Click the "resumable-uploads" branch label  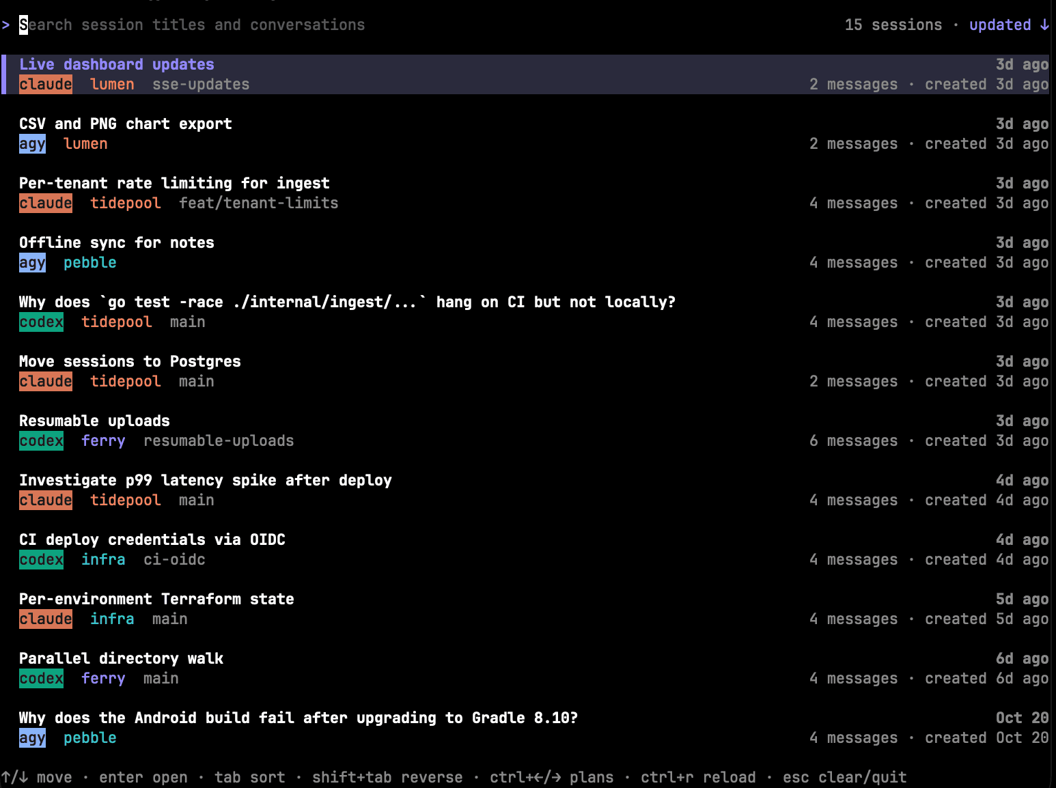click(x=219, y=440)
